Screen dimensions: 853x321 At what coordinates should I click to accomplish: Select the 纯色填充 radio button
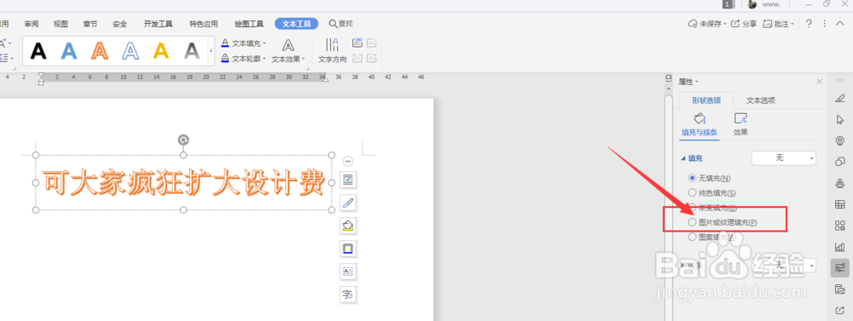click(692, 192)
